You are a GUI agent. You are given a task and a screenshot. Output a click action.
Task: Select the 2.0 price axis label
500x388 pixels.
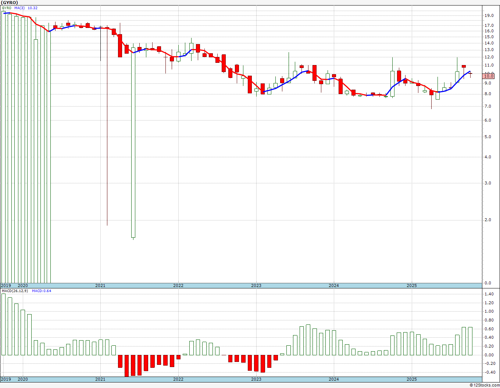(488, 220)
